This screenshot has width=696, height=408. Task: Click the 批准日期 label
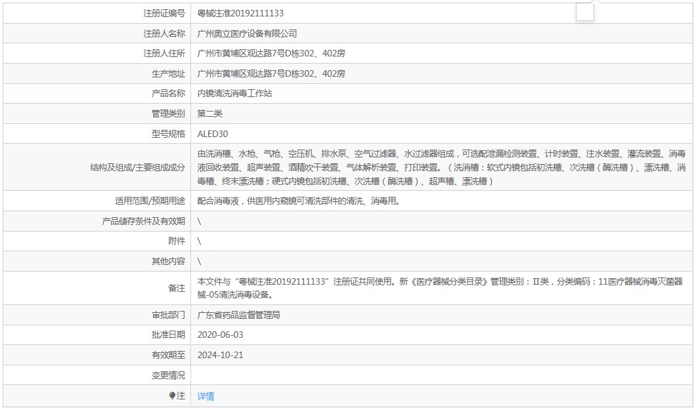click(168, 335)
